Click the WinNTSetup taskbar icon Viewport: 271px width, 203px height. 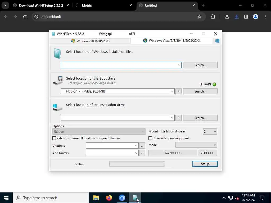pyautogui.click(x=135, y=198)
